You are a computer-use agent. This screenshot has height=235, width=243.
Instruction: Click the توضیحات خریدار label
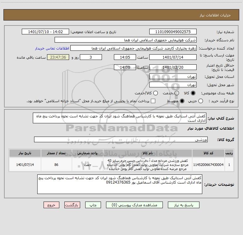[x=219, y=184]
